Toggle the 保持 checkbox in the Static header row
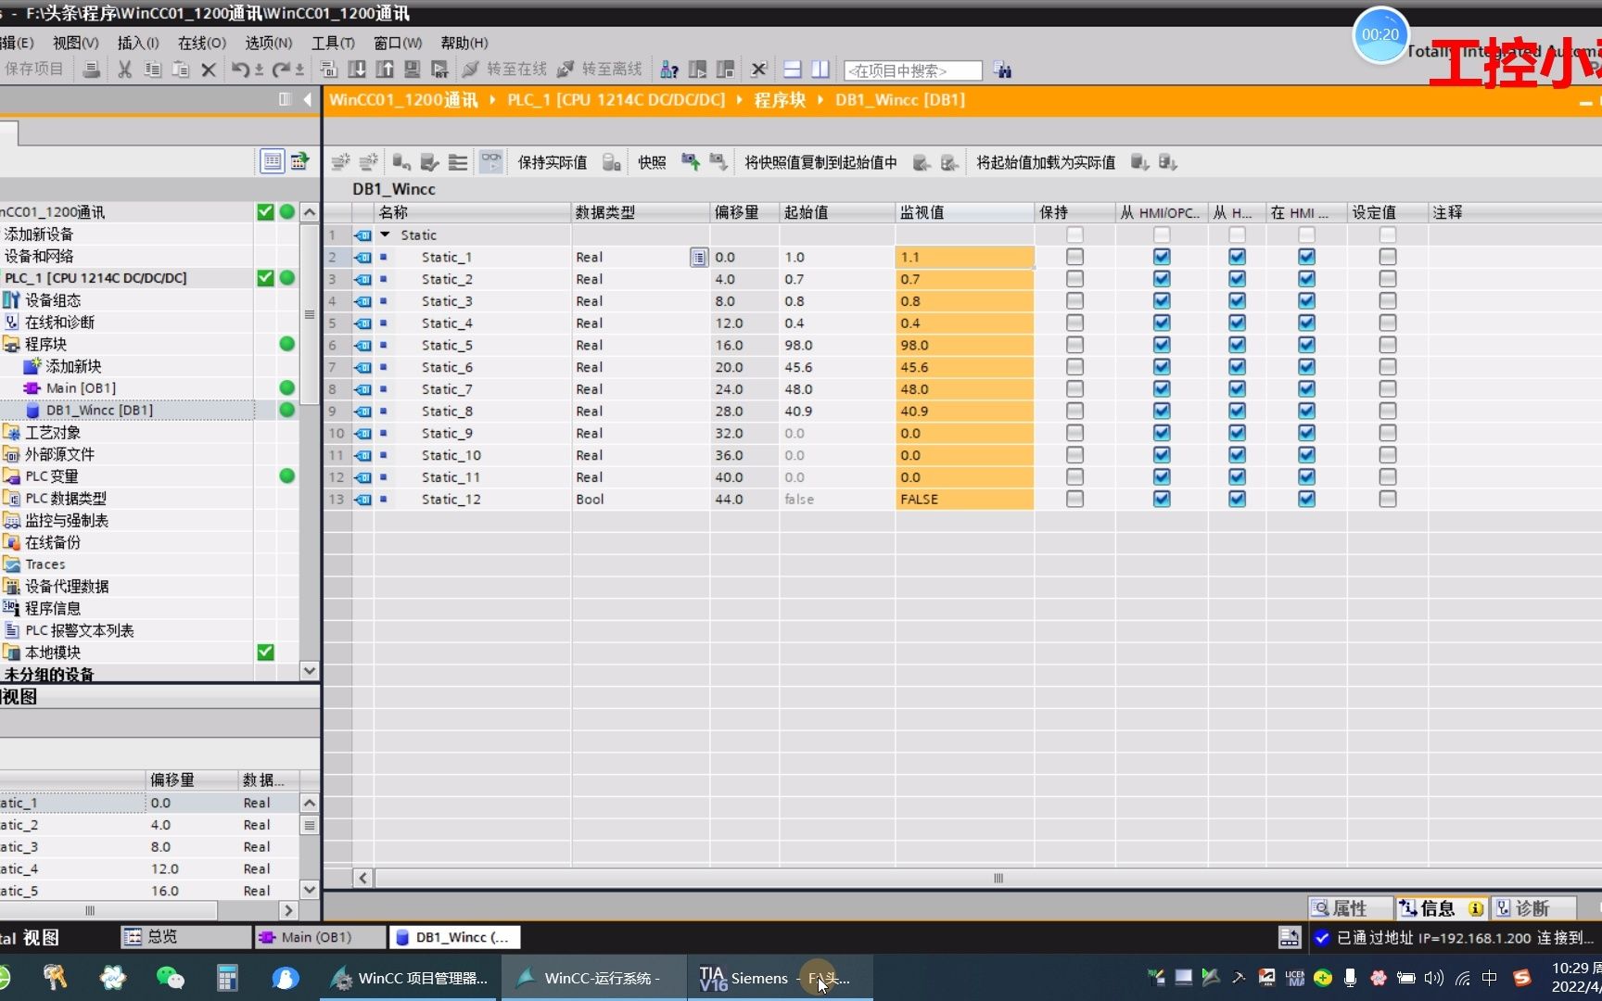 [1074, 234]
